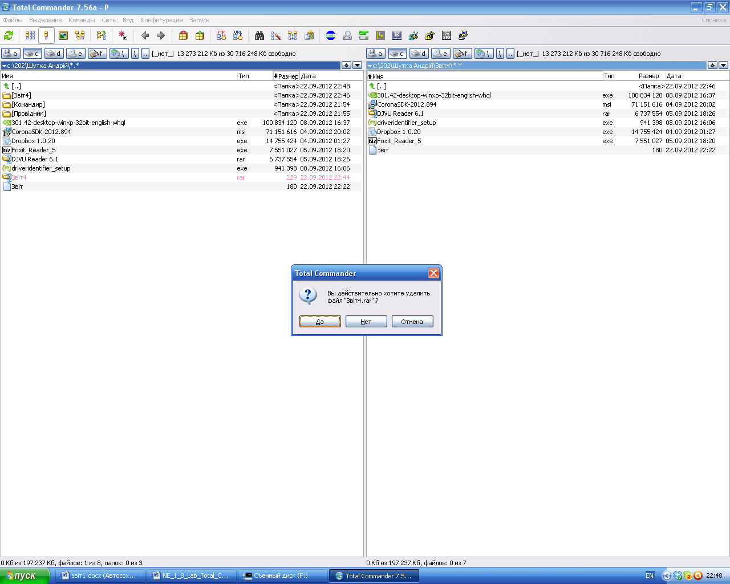730x584 pixels.
Task: Open Network Neighborhood in left drive bar
Action: tap(119, 54)
